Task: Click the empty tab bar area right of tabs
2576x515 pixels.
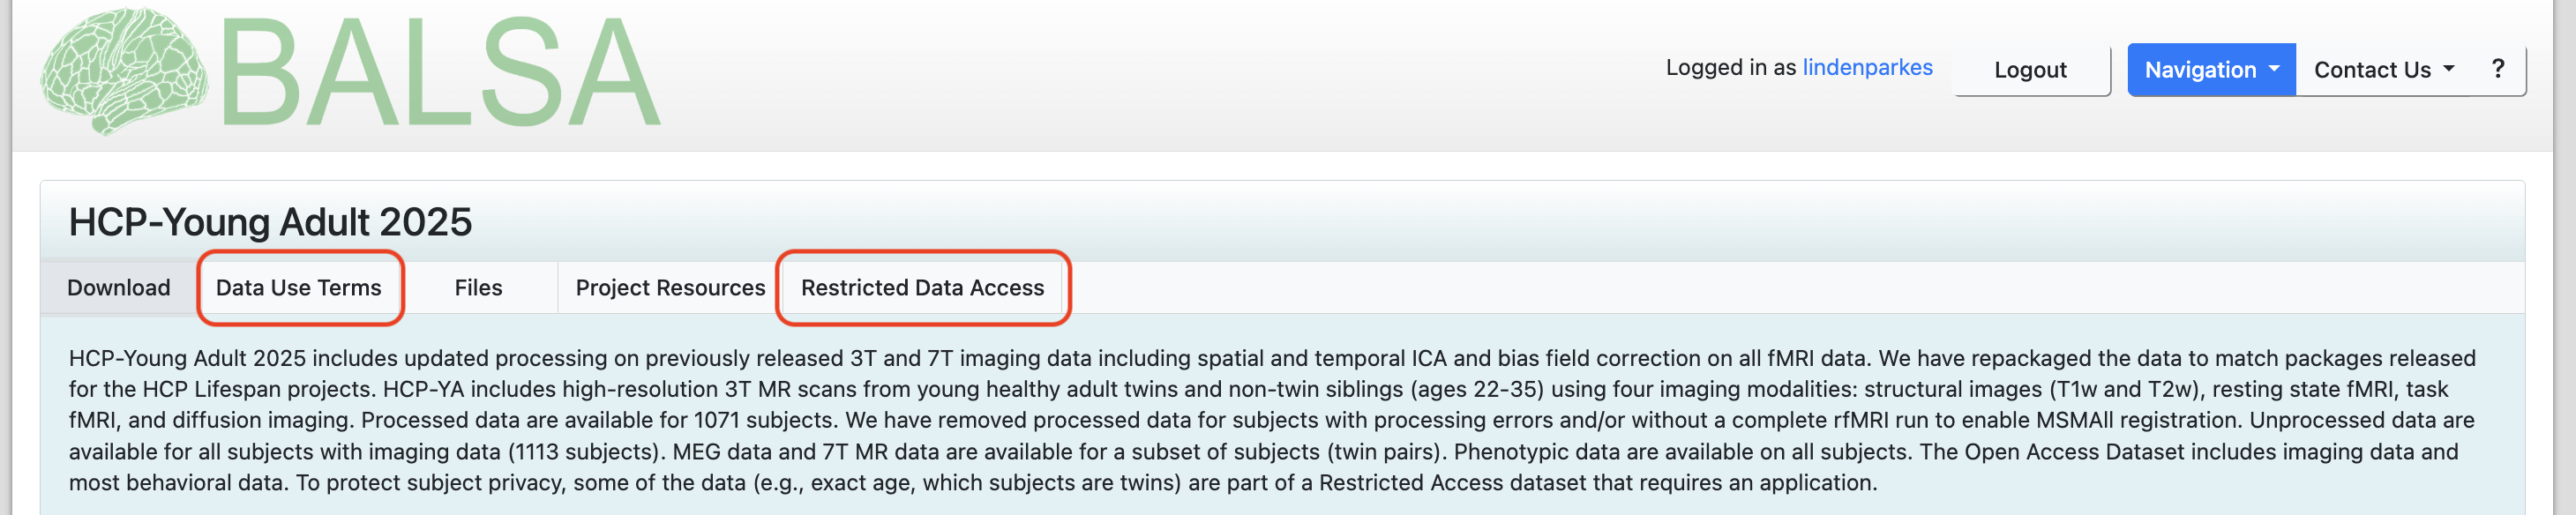Action: 1700,288
